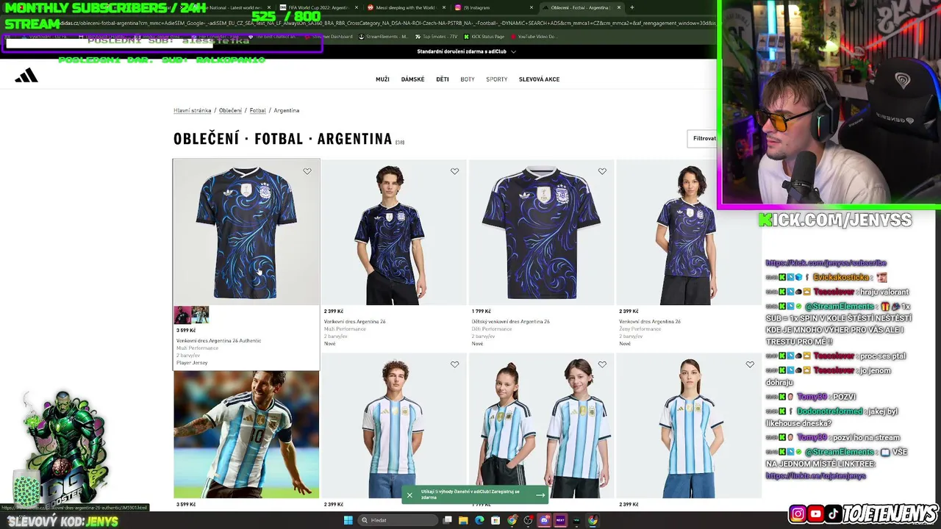Toggle wishlist heart on Dětský venkovní dres Argentina 26
This screenshot has height=529, width=941.
tap(602, 171)
